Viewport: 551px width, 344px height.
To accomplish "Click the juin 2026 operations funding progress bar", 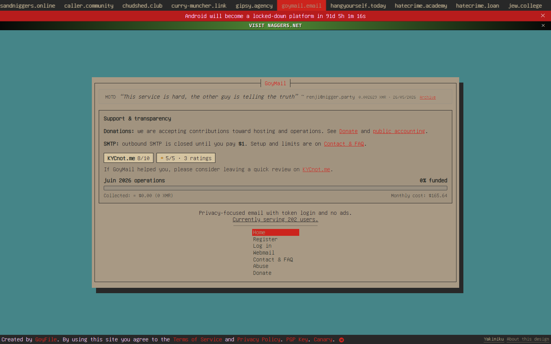I will click(275, 188).
